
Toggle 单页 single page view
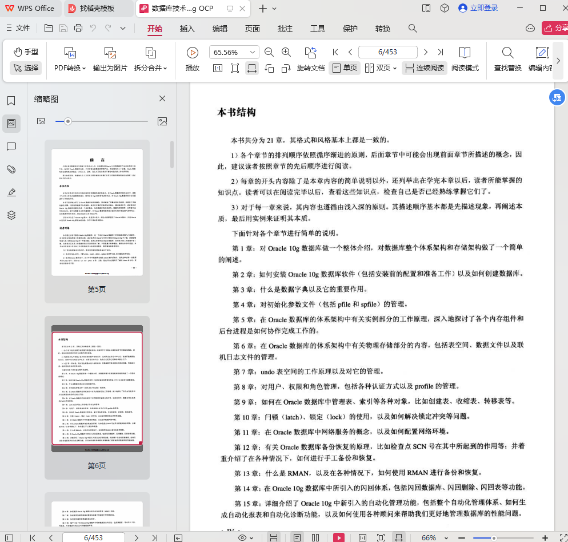click(x=345, y=68)
